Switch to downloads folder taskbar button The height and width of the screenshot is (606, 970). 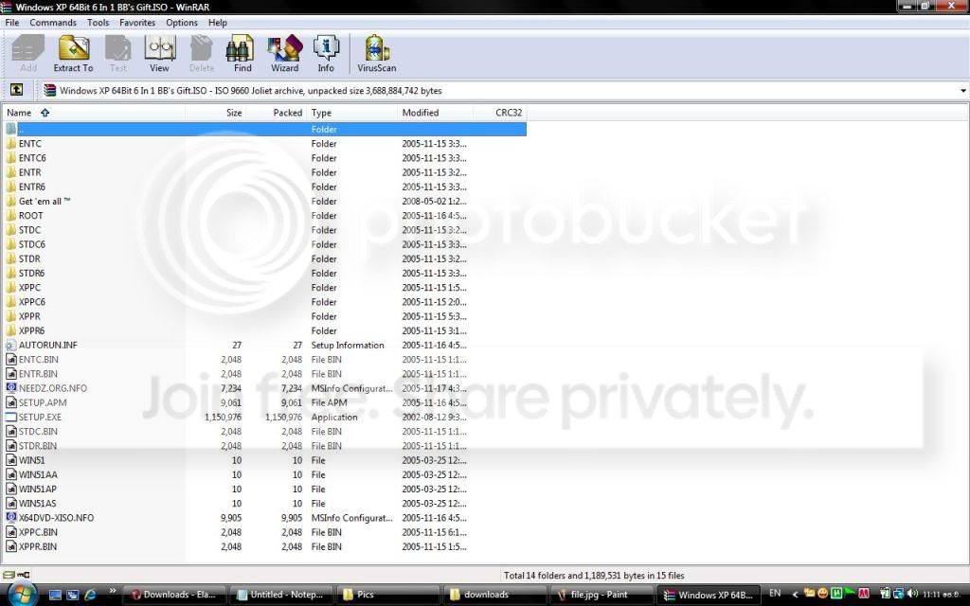click(x=494, y=595)
